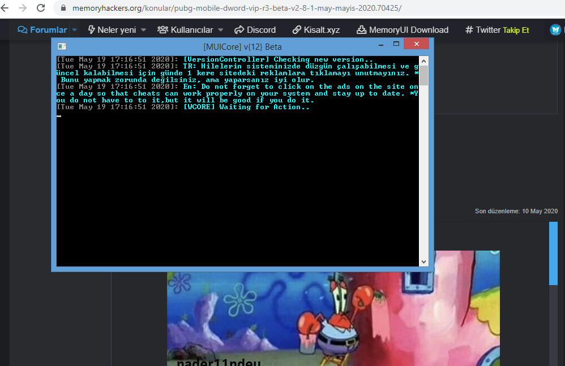Click the browser forward arrow

[22, 8]
